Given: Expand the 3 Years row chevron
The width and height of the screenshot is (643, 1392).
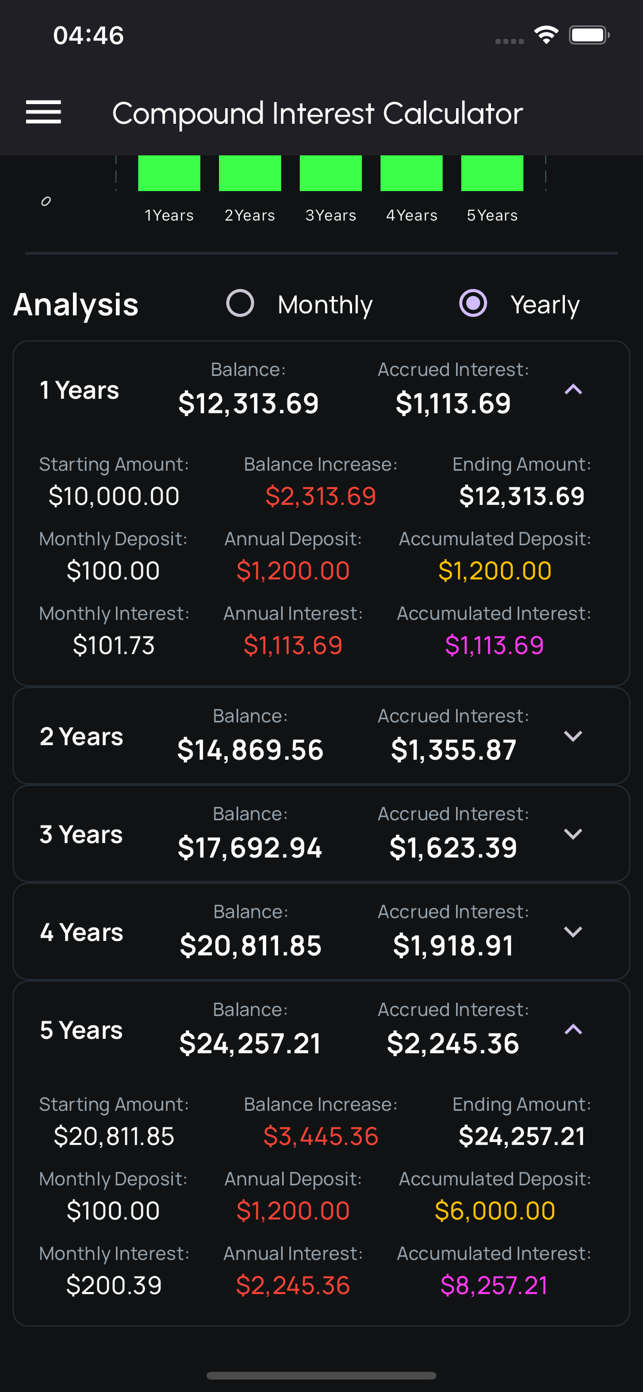Looking at the screenshot, I should [x=573, y=834].
